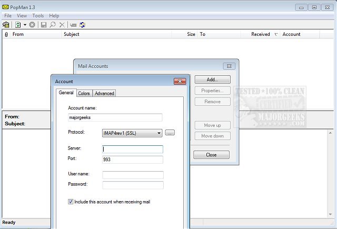Click the PopMan envelope title bar icon

click(5, 7)
